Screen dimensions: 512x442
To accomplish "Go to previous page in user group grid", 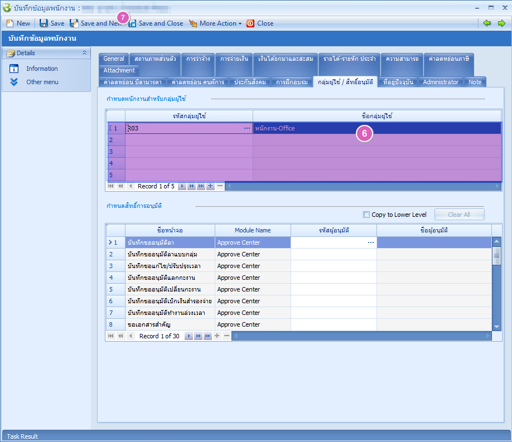I will point(120,186).
